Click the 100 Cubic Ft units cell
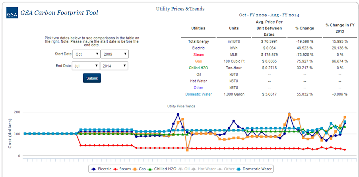The height and width of the screenshot is (177, 359). [234, 61]
